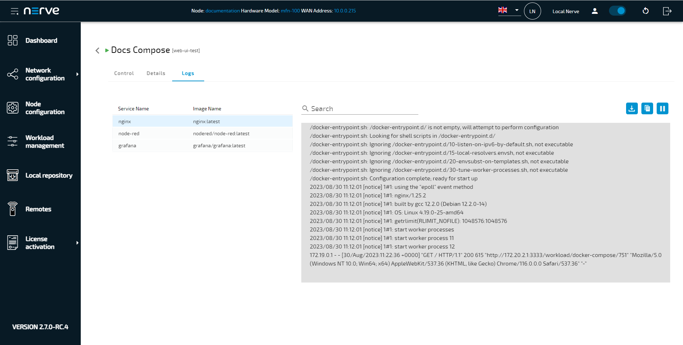Pause the live log stream
Image resolution: width=683 pixels, height=345 pixels.
pos(662,109)
